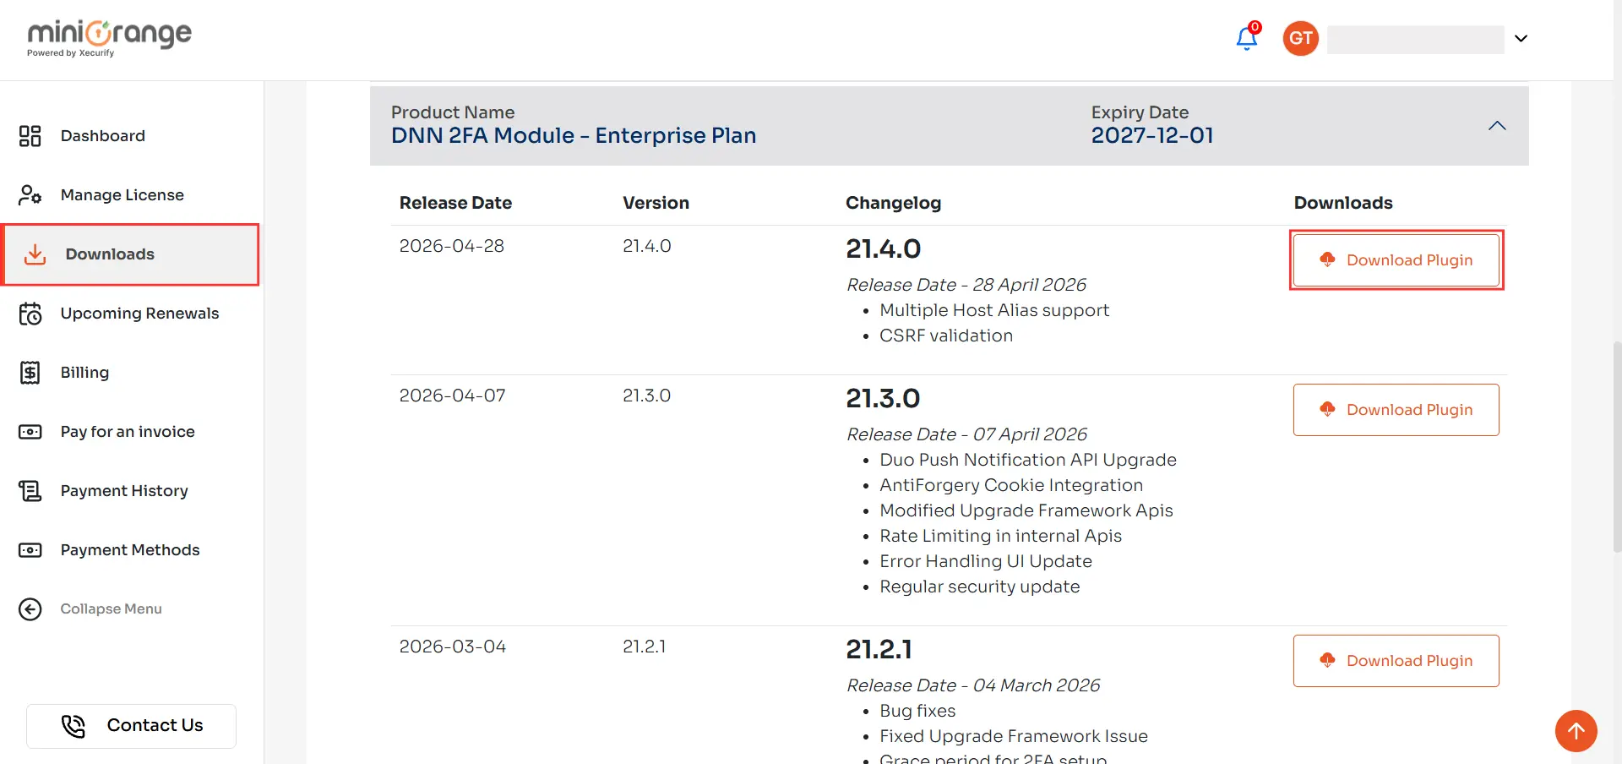This screenshot has width=1622, height=764.
Task: Click the Manage License user-gear icon
Action: [30, 195]
